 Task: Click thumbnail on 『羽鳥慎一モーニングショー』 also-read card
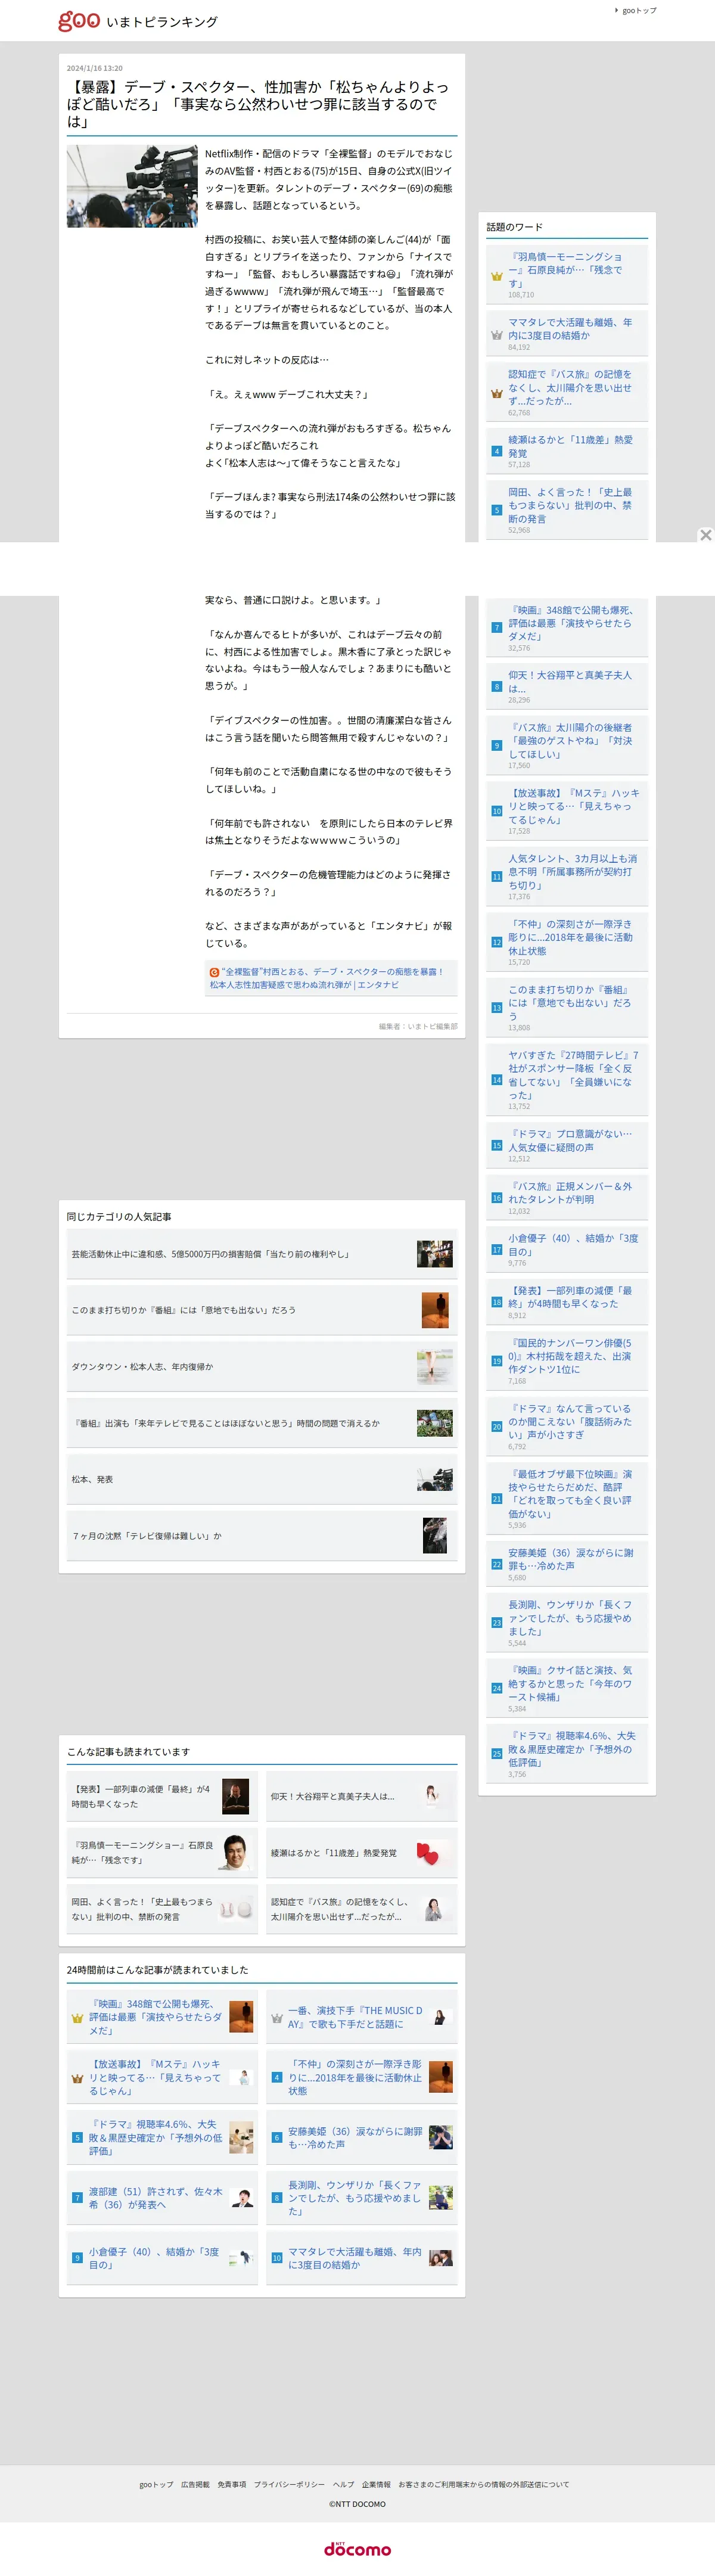click(236, 1853)
